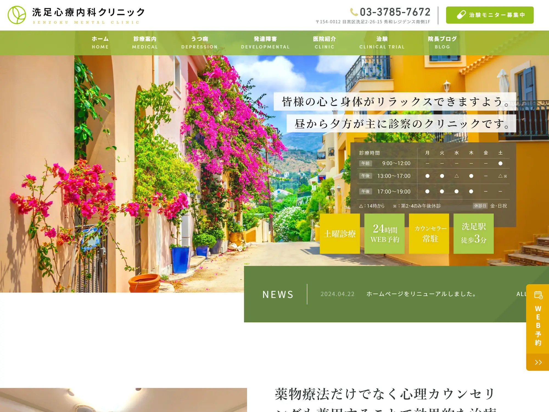Image resolution: width=549 pixels, height=412 pixels.
Task: Select the 土曜診療 badge
Action: pos(340,233)
